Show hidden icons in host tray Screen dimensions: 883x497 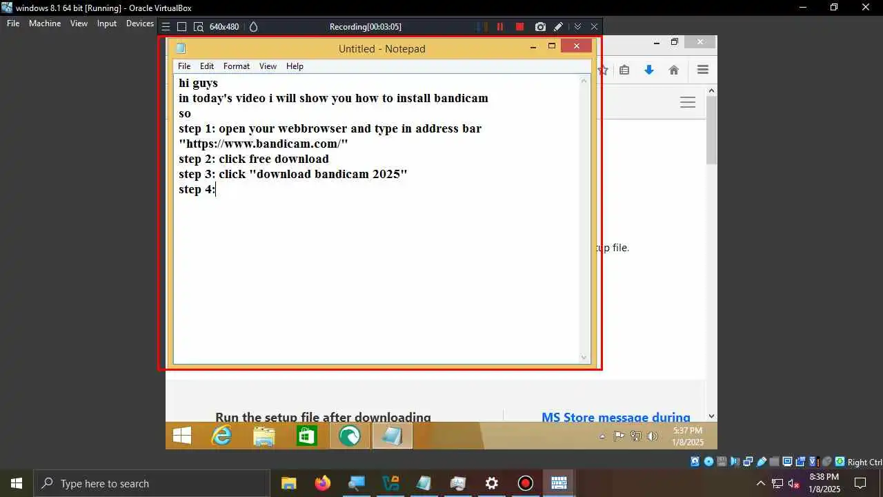[761, 483]
